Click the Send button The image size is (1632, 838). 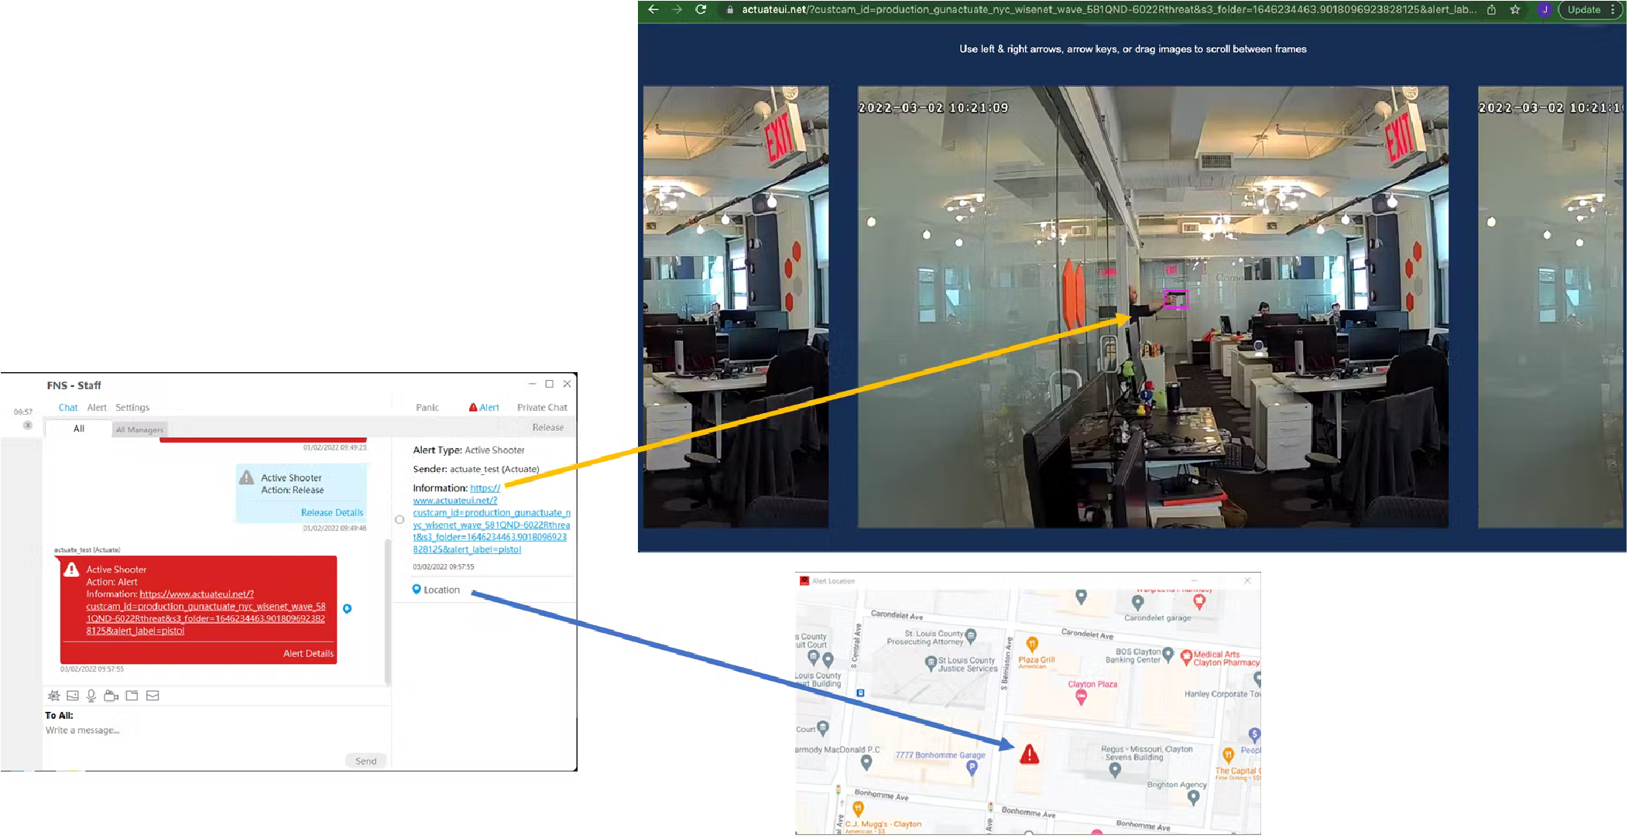click(365, 760)
